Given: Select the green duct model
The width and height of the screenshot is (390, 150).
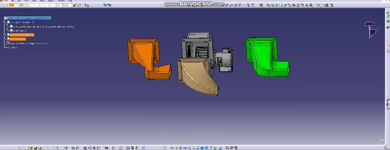Looking at the screenshot, I should [x=267, y=57].
